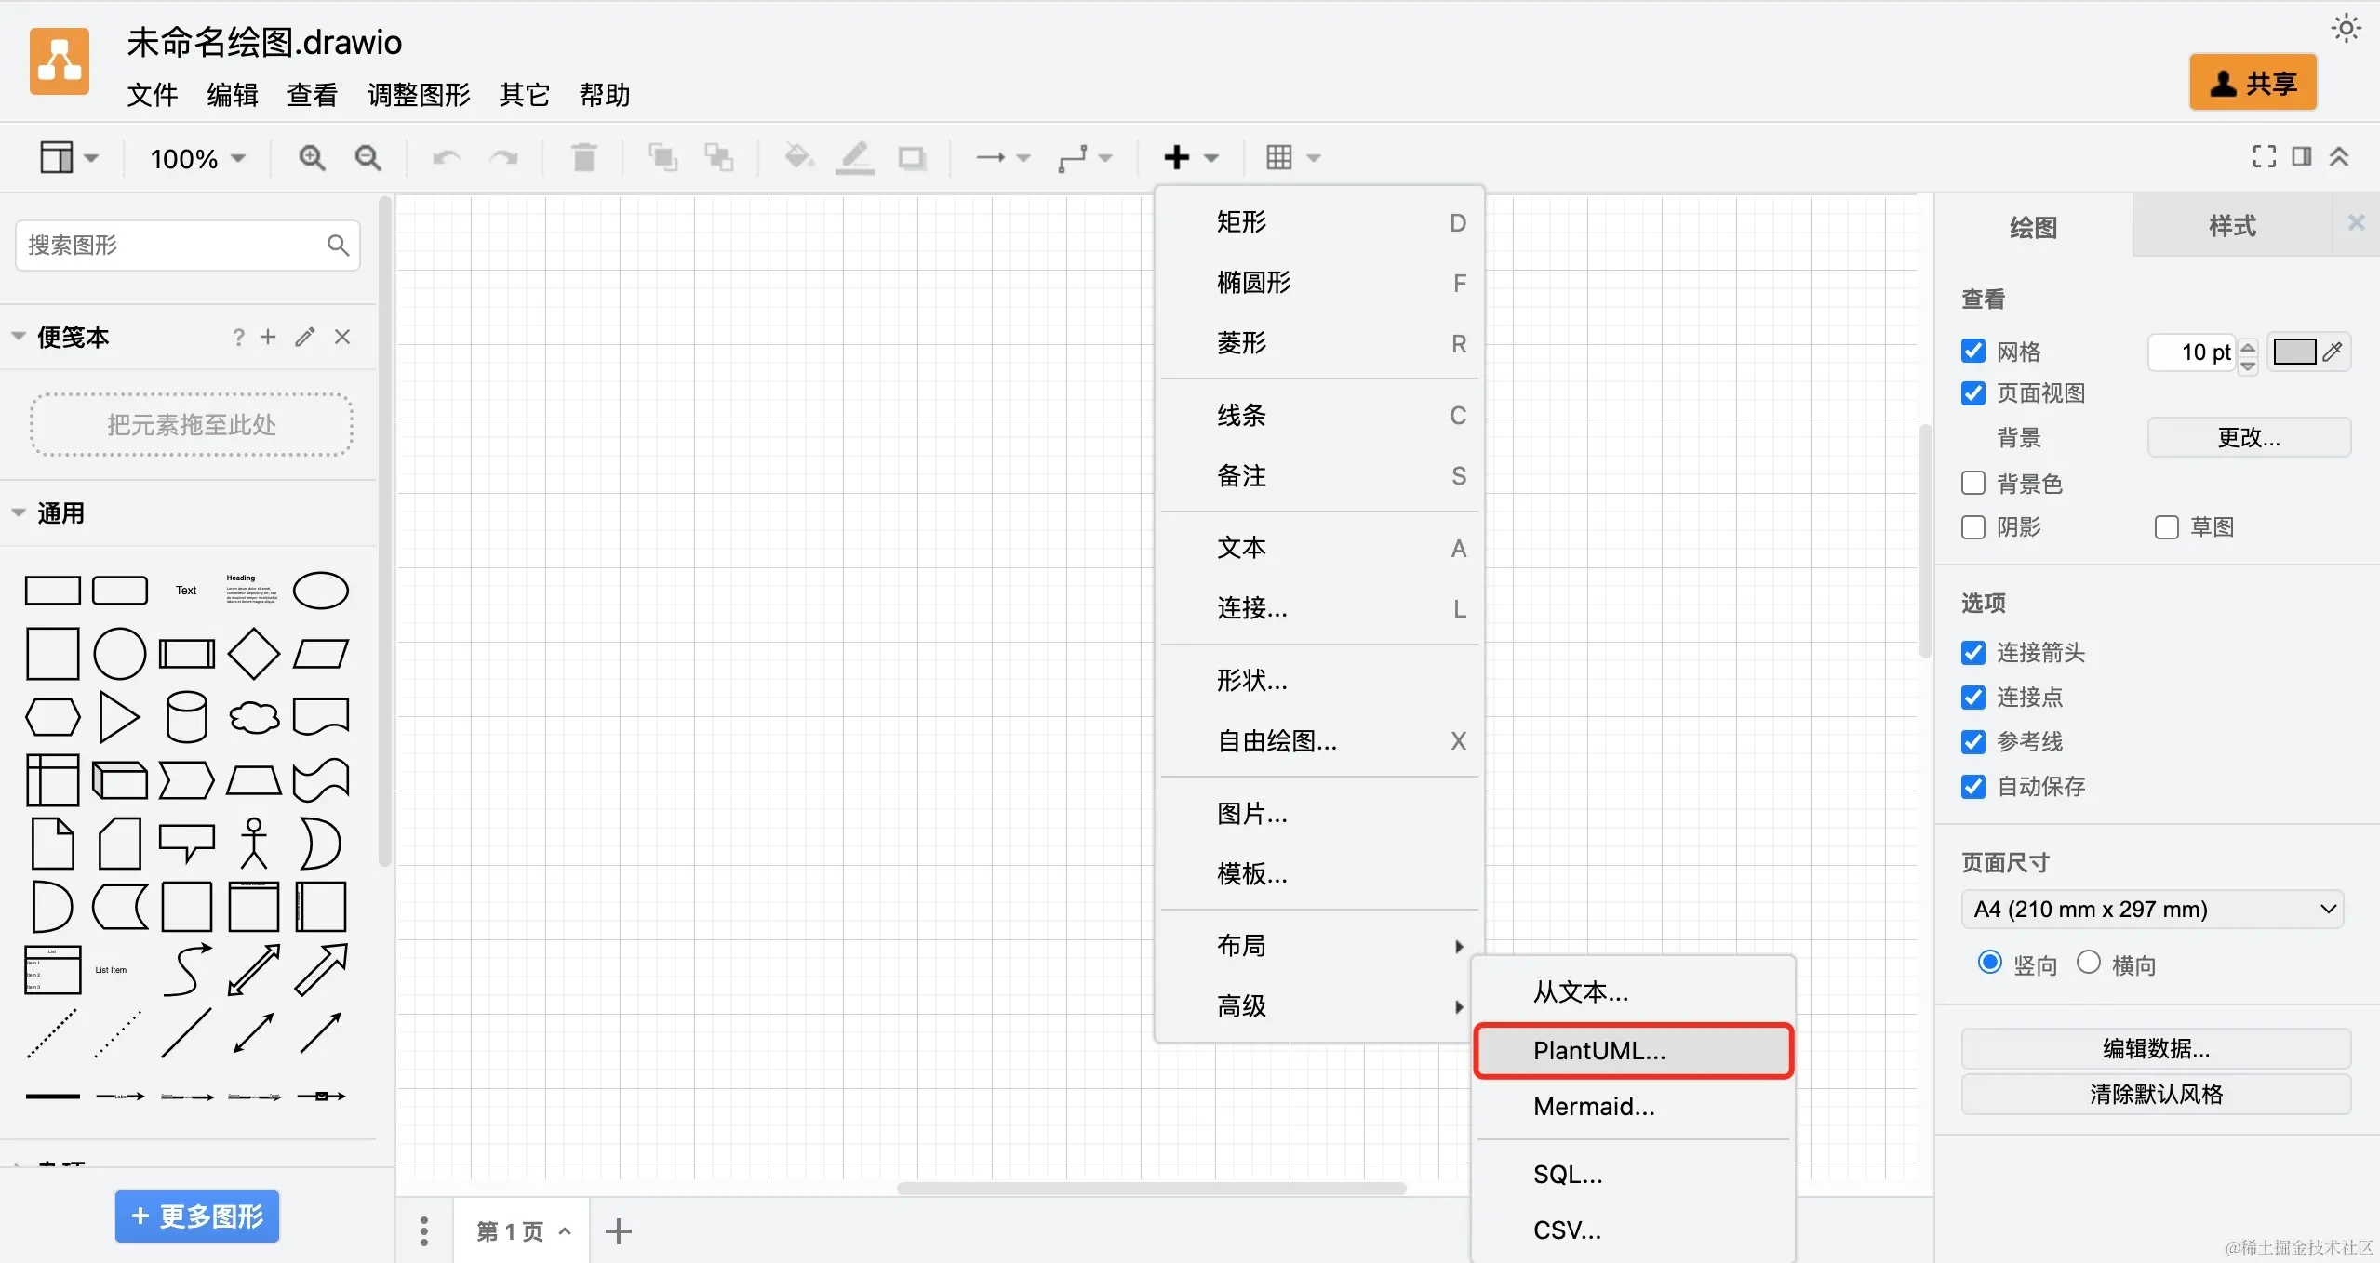Screen dimensions: 2380x1263
Task: Click the 清除默认风格 button
Action: tap(2156, 1094)
